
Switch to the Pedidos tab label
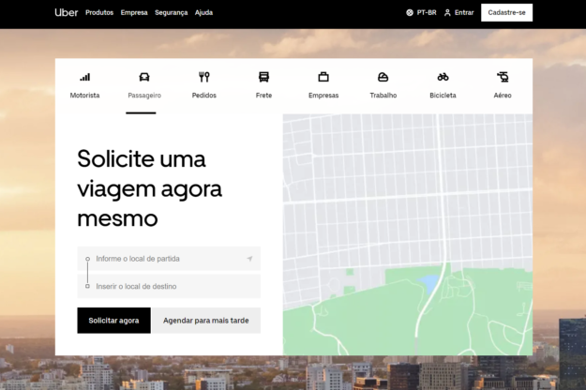coord(204,96)
